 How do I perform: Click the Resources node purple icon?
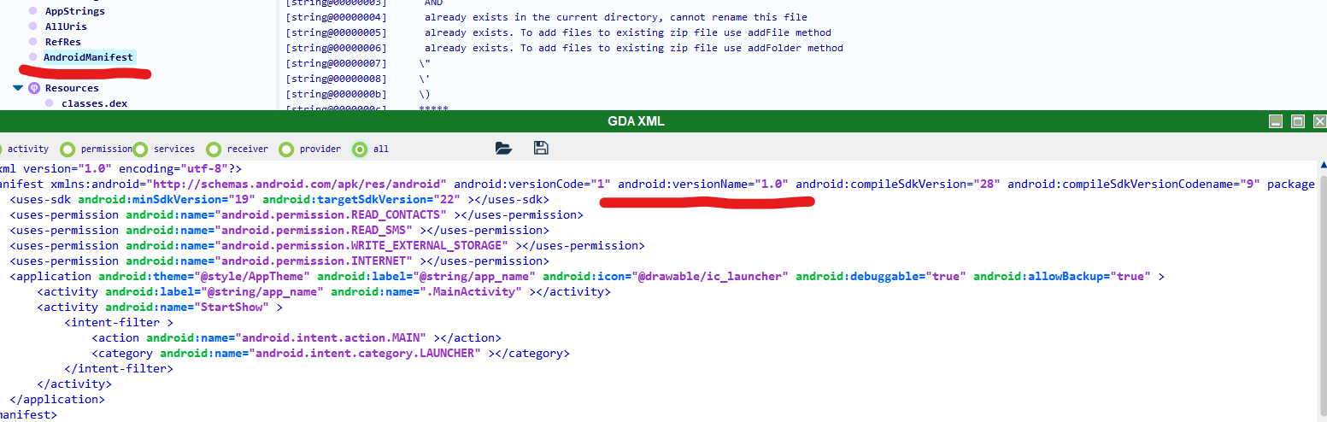(x=34, y=88)
